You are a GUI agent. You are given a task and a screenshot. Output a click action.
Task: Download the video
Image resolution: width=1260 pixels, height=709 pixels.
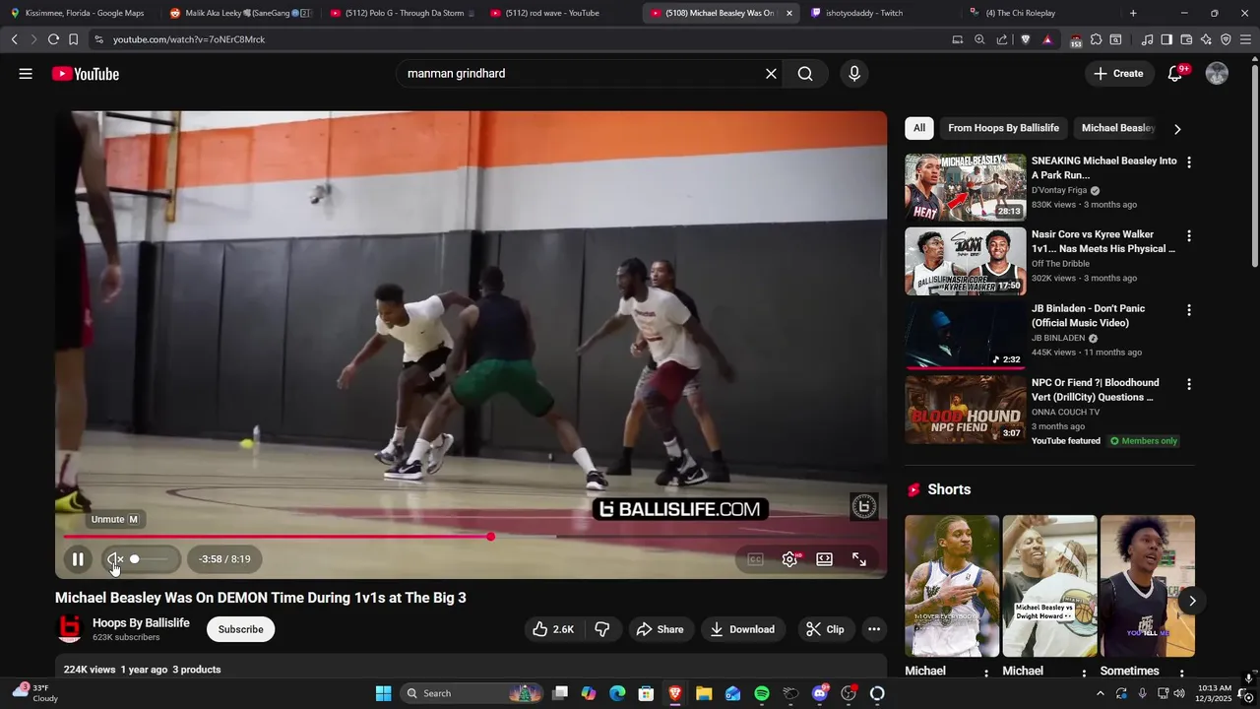[x=742, y=629]
